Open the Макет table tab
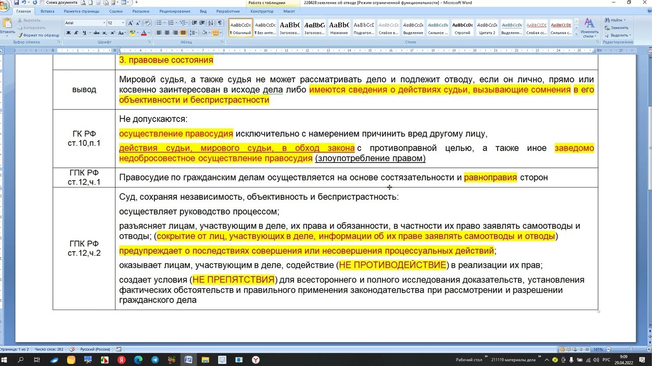The image size is (652, 366). 289,11
